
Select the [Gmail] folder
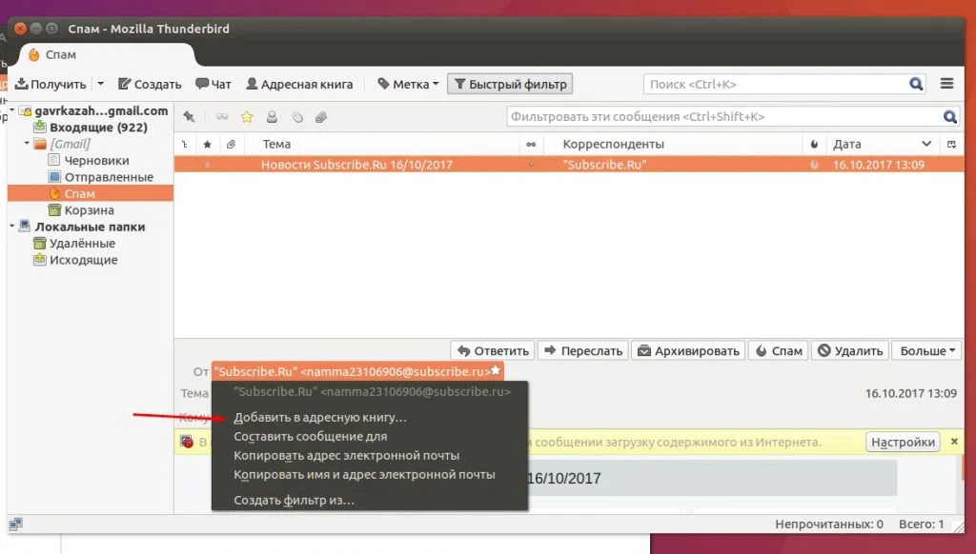[70, 144]
